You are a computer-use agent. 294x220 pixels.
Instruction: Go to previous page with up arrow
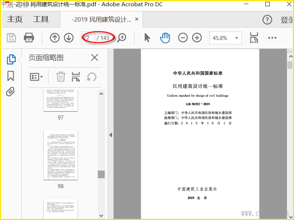coord(54,38)
